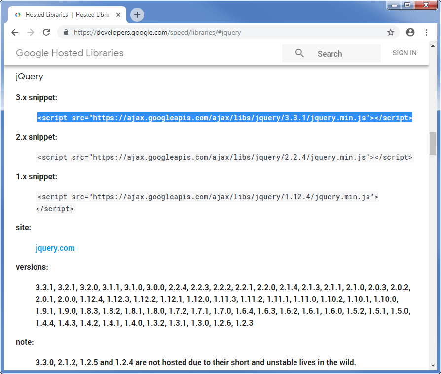Image resolution: width=441 pixels, height=374 pixels.
Task: Go back to the previous page
Action: click(x=15, y=33)
